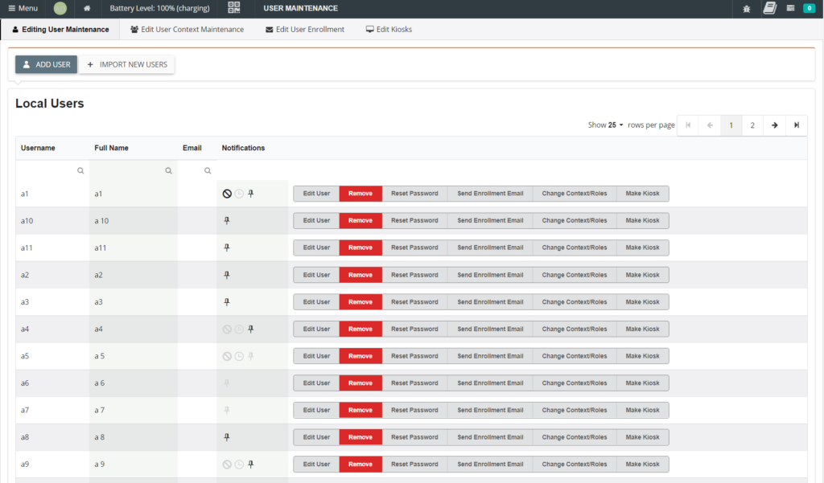Toggle the blocked icon for user a1
Image resolution: width=824 pixels, height=483 pixels.
pyautogui.click(x=227, y=194)
